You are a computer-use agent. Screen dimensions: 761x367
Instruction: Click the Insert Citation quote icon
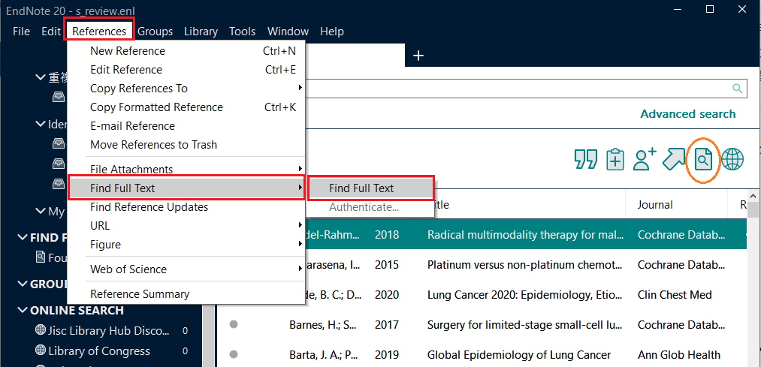[585, 159]
